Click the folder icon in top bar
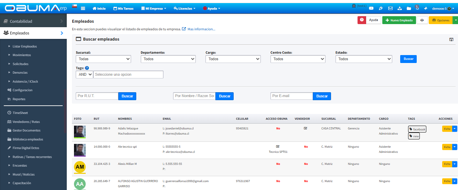This screenshot has width=458, height=190. (409, 8)
